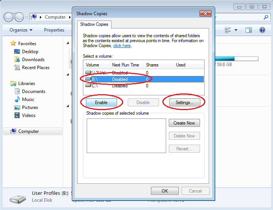
Task: Click the Music note icon
Action: (17, 99)
